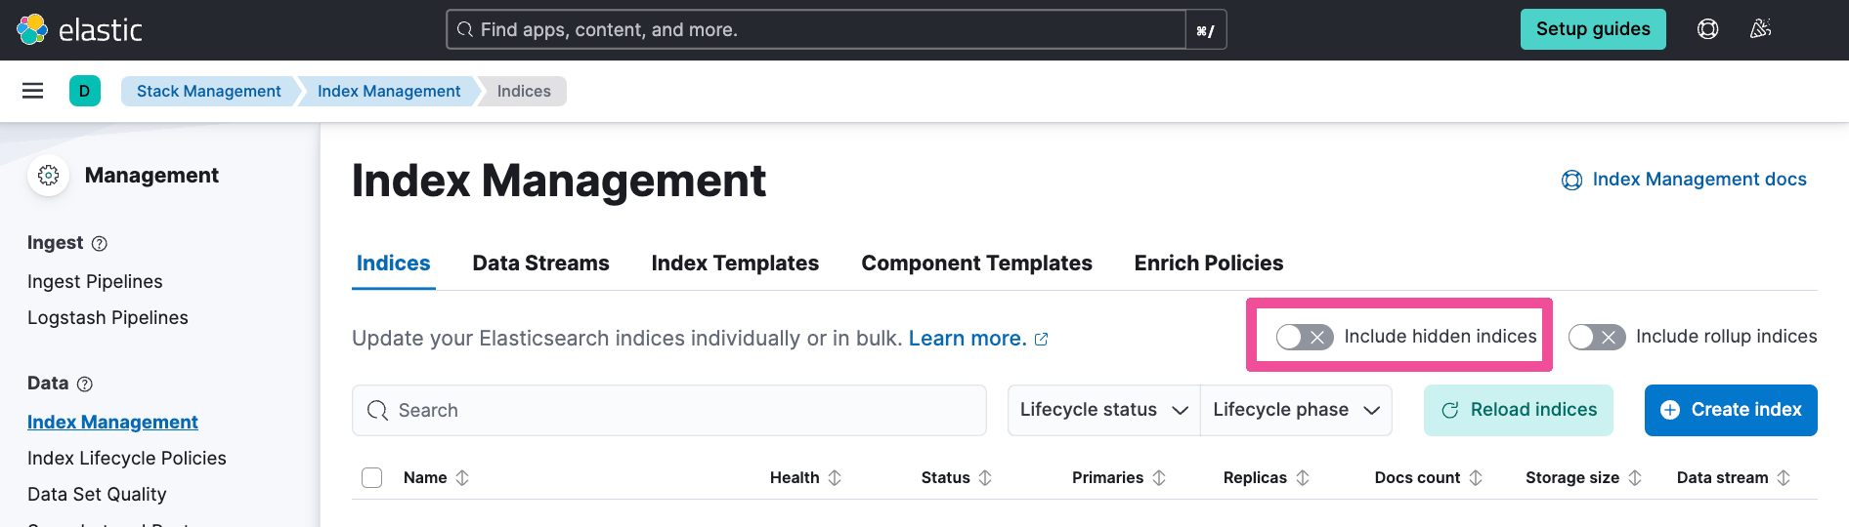Click the Learn more external link icon
Viewport: 1849px width, 527px height.
[x=1042, y=340]
